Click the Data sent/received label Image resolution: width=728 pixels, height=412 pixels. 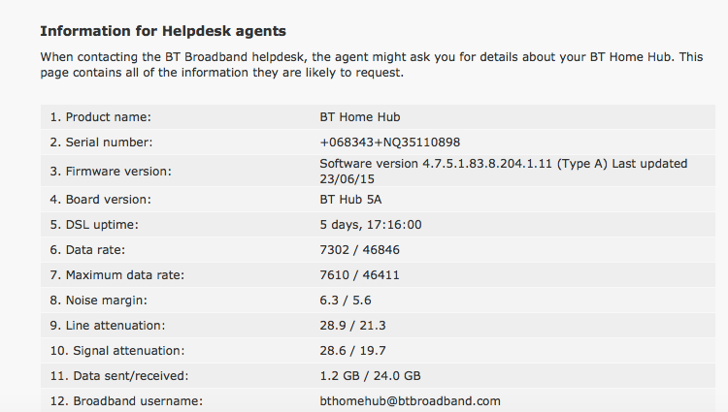tap(119, 376)
